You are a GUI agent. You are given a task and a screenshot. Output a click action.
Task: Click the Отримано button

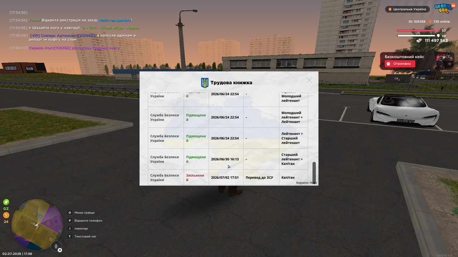point(400,64)
